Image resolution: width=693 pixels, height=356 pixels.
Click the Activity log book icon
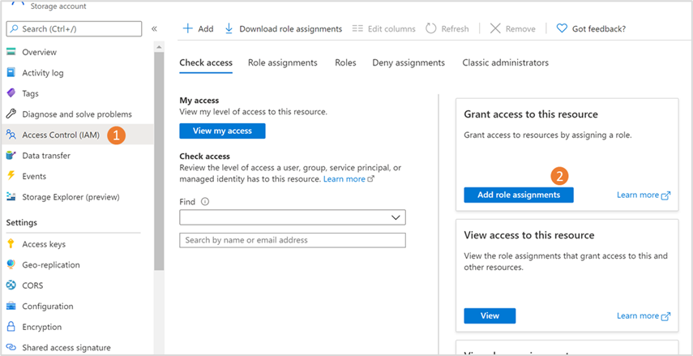(x=11, y=73)
